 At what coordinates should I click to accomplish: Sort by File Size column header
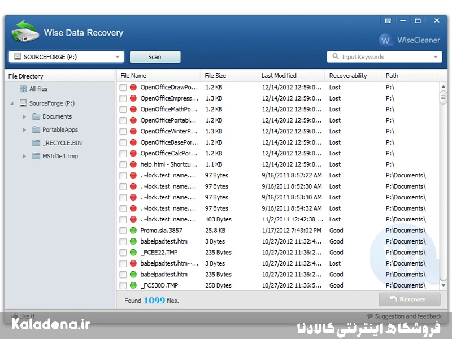tap(229, 76)
